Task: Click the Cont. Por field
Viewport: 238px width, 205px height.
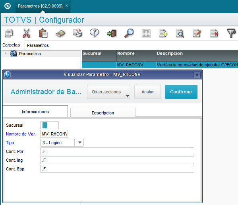Action: pos(117,151)
